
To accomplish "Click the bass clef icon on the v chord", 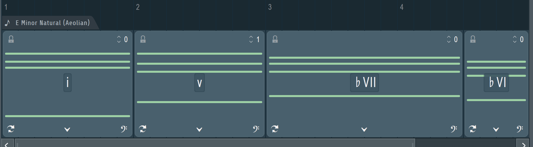I will 256,129.
